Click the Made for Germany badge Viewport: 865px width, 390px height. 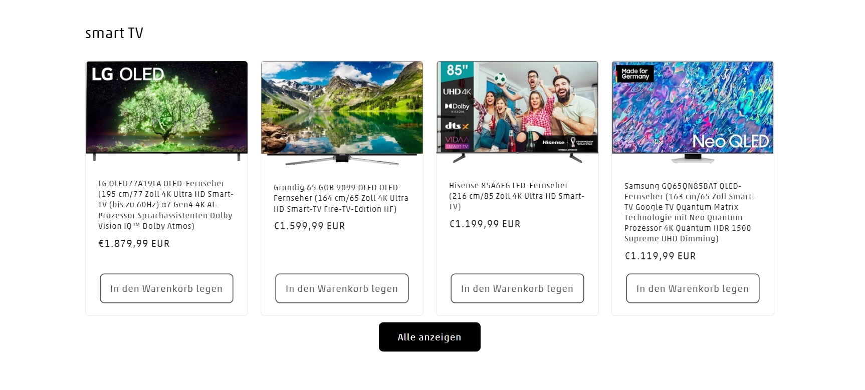click(x=634, y=74)
